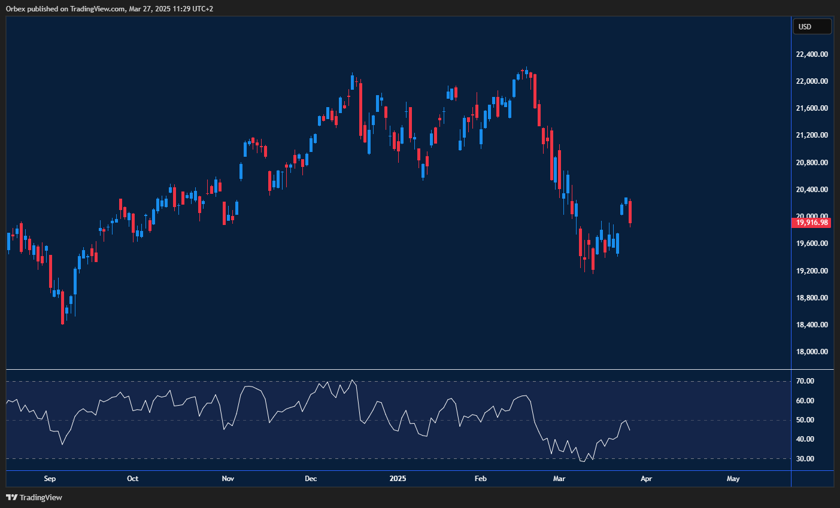The width and height of the screenshot is (840, 508).
Task: Click the Sep label on the time axis
Action: [50, 479]
